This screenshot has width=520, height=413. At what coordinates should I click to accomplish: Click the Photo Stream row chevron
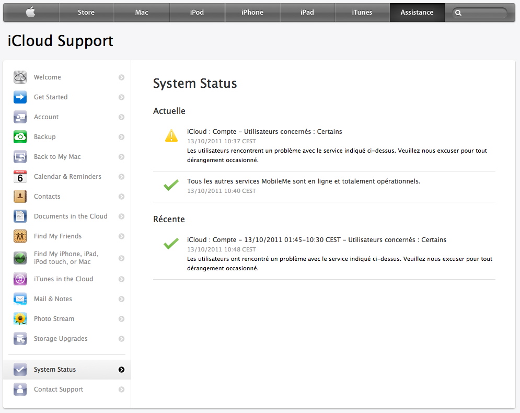click(121, 319)
